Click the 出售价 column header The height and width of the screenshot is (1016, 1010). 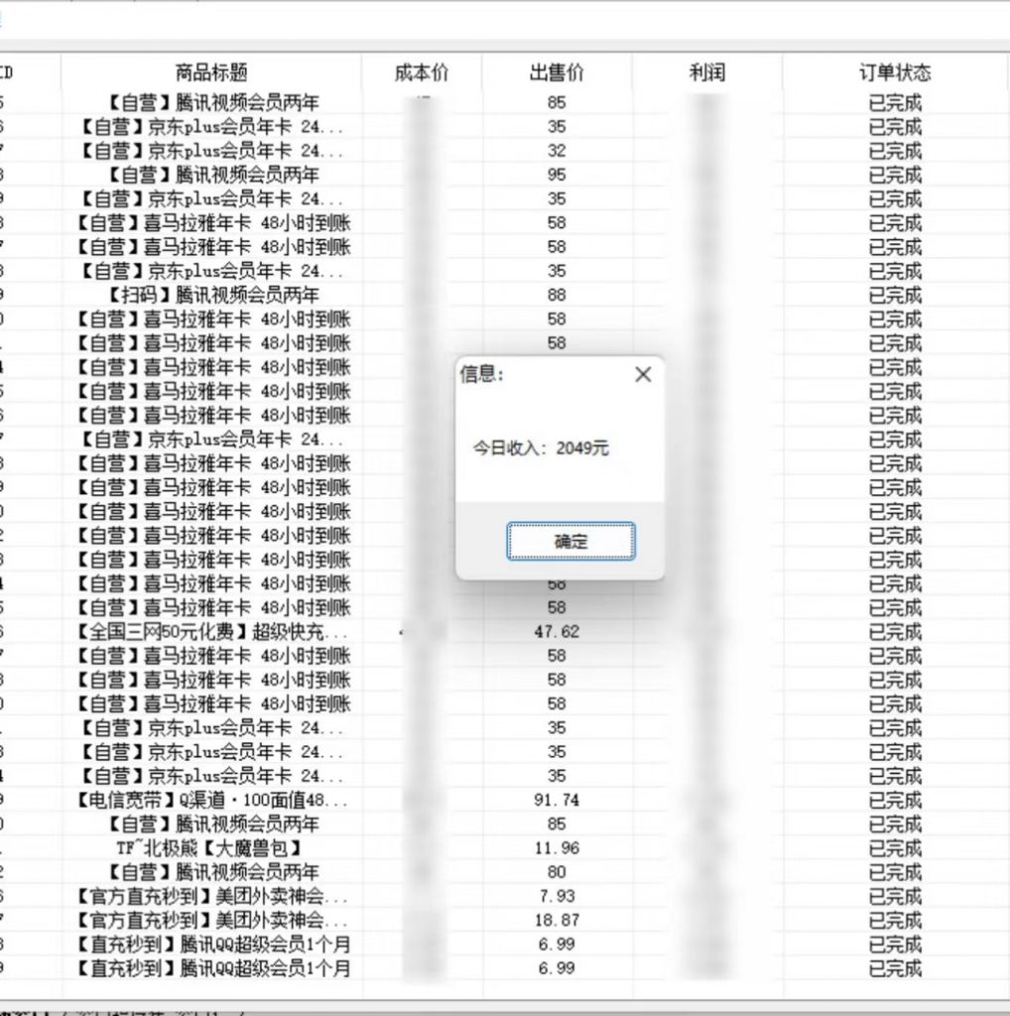[552, 71]
